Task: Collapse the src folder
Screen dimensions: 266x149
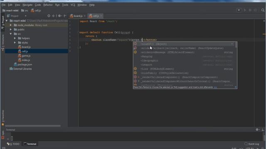Action: point(11,34)
